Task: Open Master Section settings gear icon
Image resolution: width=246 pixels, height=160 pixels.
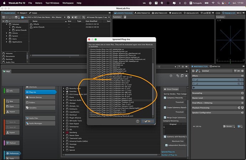Action: (242, 71)
